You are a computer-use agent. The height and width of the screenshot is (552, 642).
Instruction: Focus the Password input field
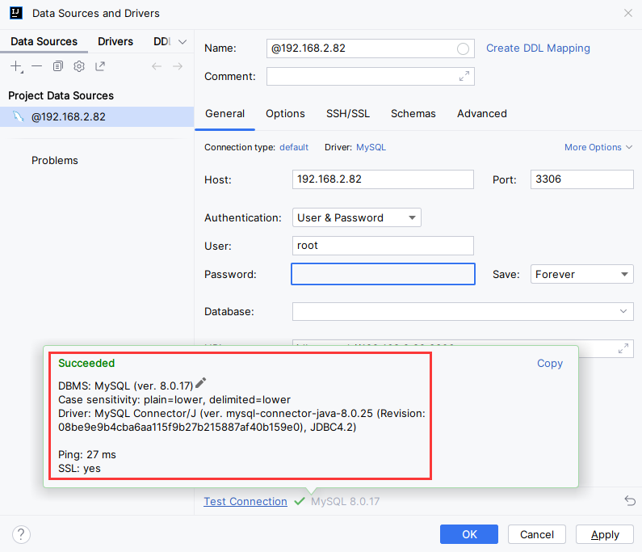[x=383, y=274]
